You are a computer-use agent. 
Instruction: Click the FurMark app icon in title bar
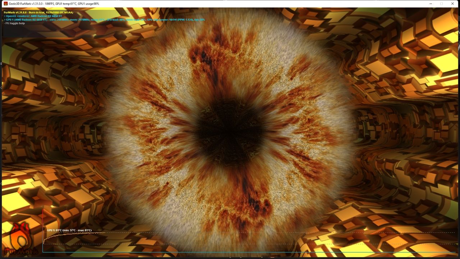5,4
